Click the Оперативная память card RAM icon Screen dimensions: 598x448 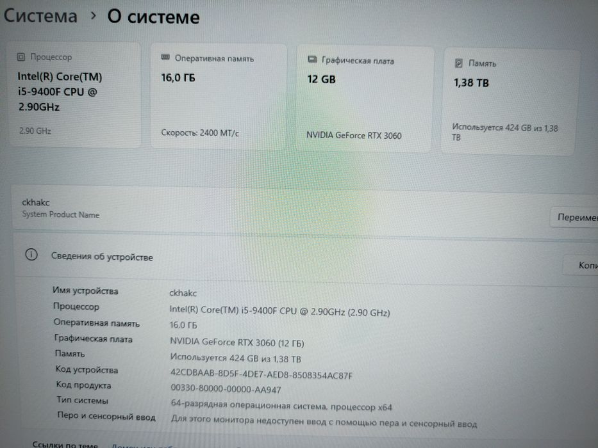coord(165,58)
